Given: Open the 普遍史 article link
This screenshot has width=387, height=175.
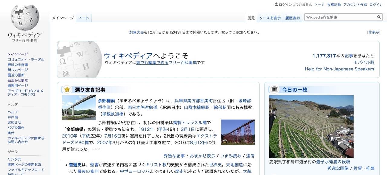Looking at the screenshot, I should (x=75, y=165).
